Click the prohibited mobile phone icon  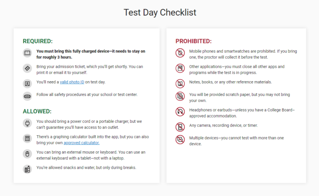[x=180, y=53]
